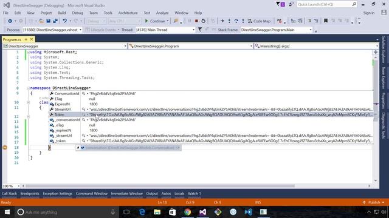Open the Debug menu
Viewport: 389px width, 218px height.
pyautogui.click(x=77, y=13)
